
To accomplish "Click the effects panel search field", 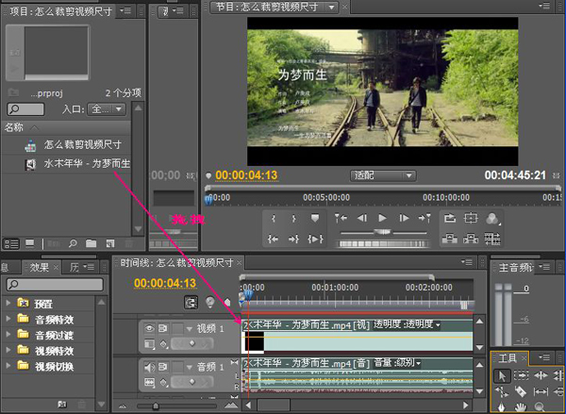I will 55,285.
